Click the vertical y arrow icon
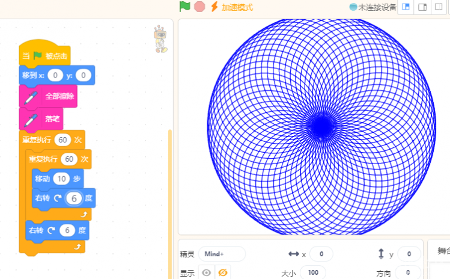Screen dimensions: 450x279 click(x=381, y=254)
